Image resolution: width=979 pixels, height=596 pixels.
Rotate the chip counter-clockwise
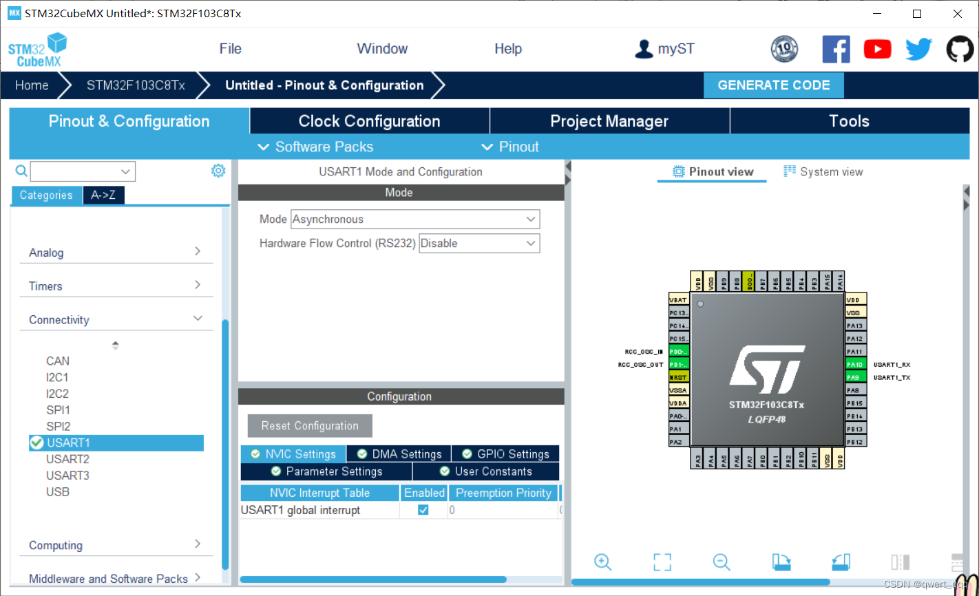tap(841, 562)
